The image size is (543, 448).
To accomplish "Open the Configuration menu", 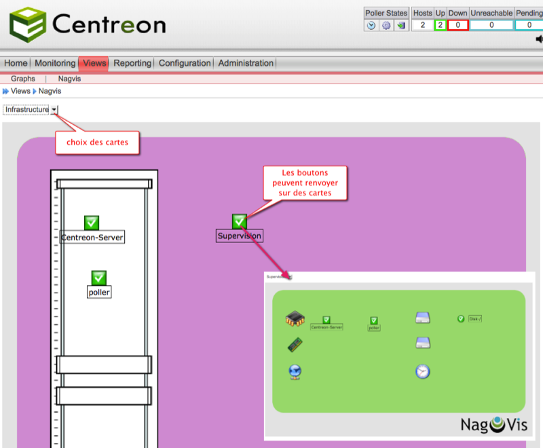I will (x=185, y=63).
